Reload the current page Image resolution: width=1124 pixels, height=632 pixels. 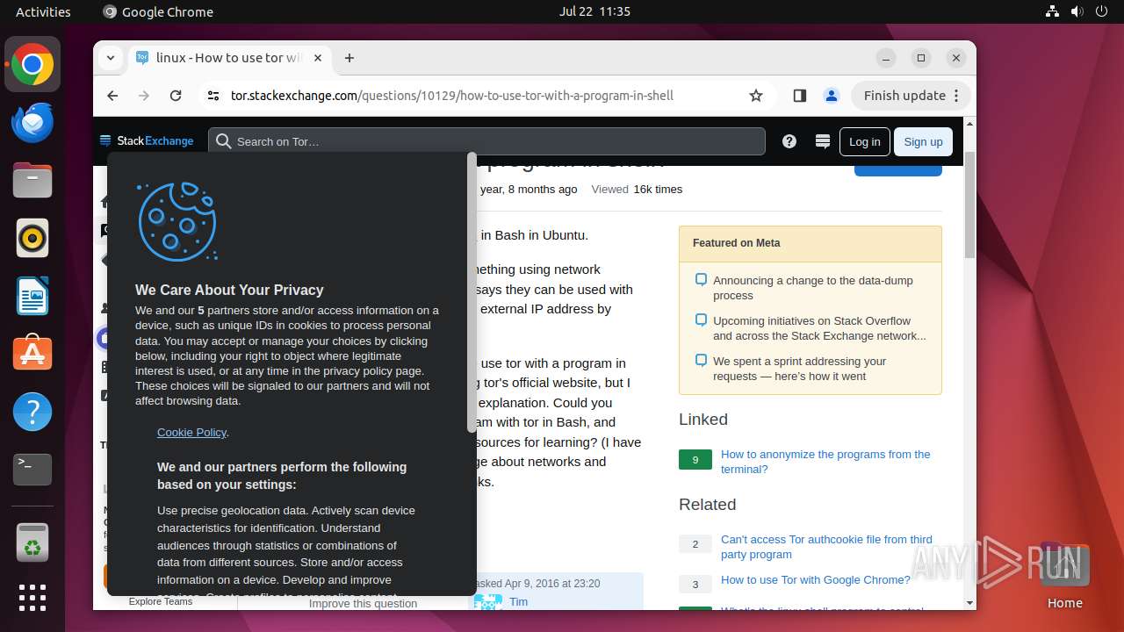tap(176, 96)
